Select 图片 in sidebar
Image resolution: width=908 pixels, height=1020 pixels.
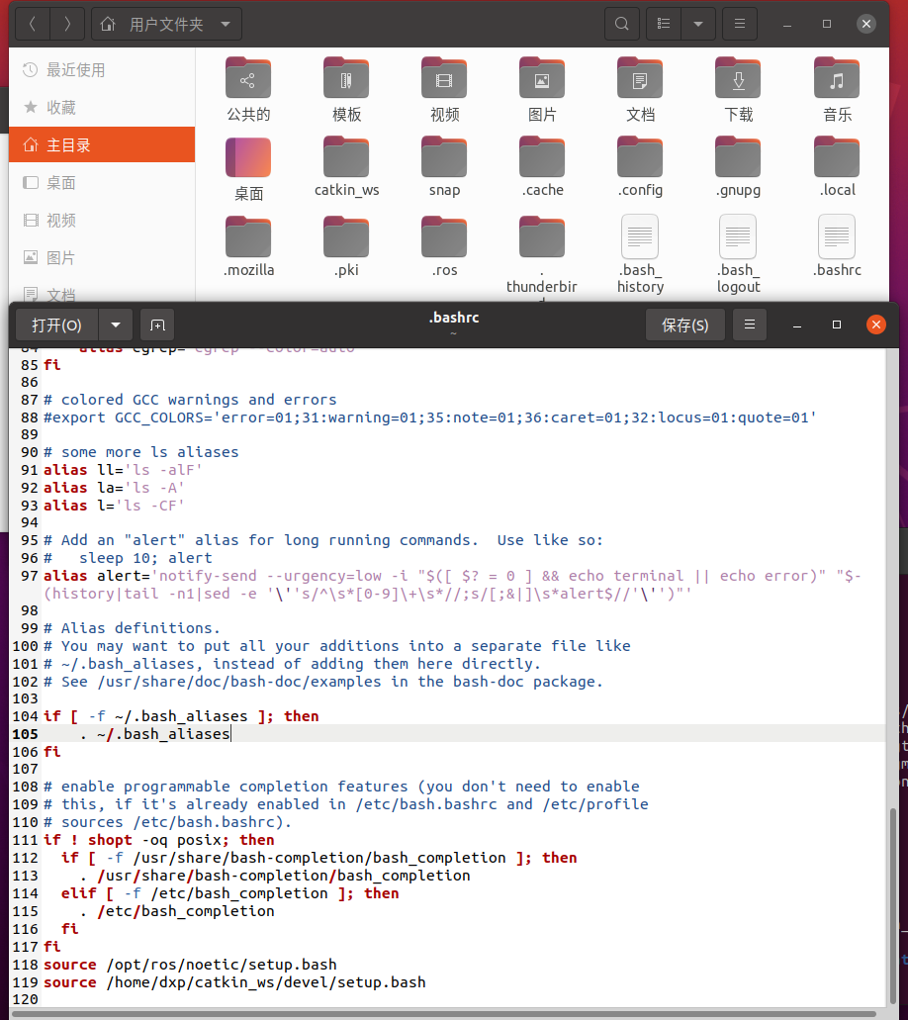pyautogui.click(x=102, y=257)
